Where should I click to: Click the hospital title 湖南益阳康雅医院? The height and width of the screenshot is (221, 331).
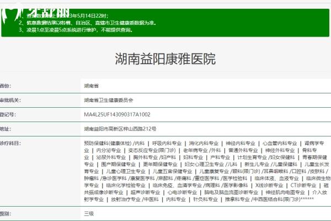[165, 59]
